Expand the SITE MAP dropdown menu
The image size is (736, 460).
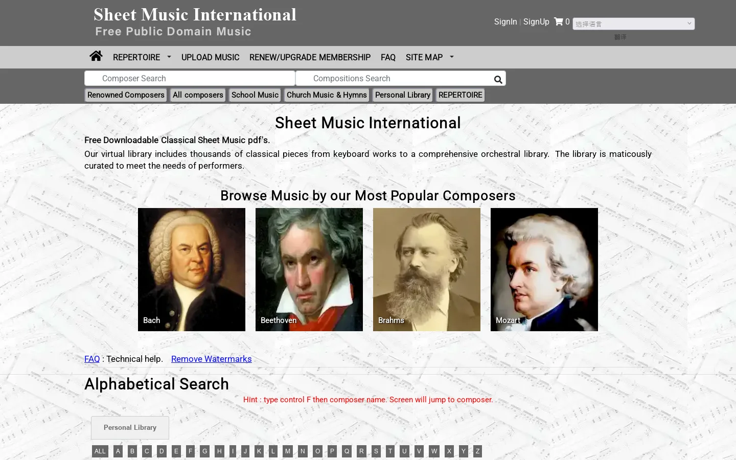pyautogui.click(x=429, y=57)
